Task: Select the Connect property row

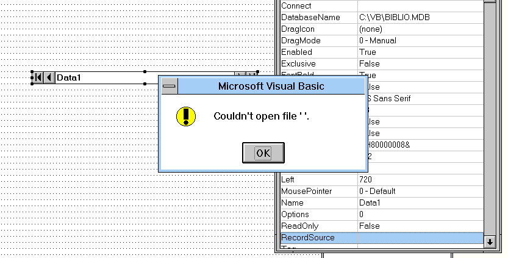Action: 382,5
